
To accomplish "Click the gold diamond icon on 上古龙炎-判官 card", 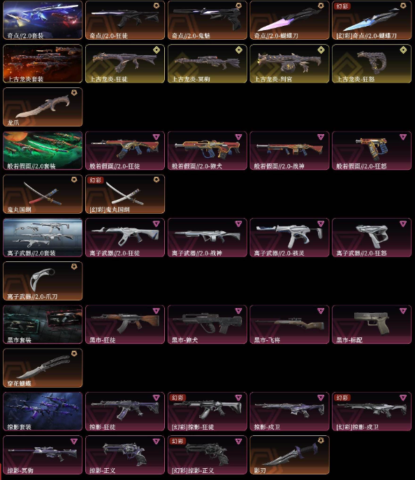I will pos(321,50).
